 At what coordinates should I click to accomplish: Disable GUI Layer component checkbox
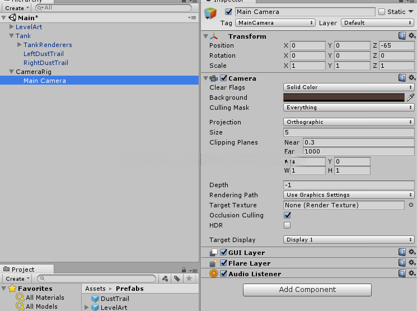tap(224, 252)
